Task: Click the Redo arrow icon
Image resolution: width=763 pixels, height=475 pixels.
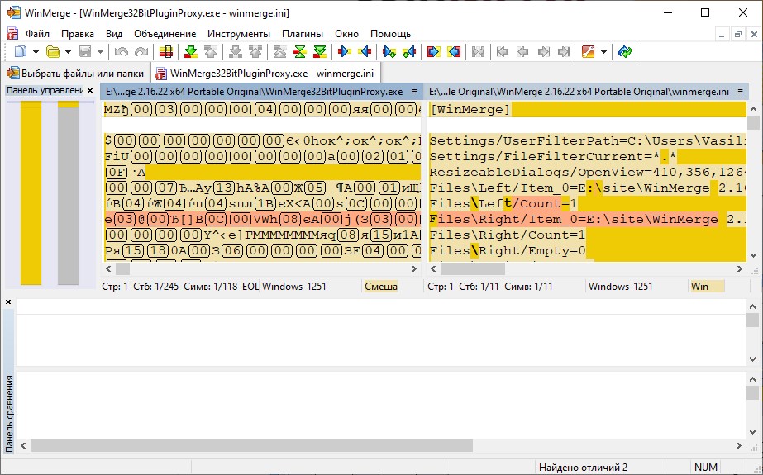Action: 141,51
